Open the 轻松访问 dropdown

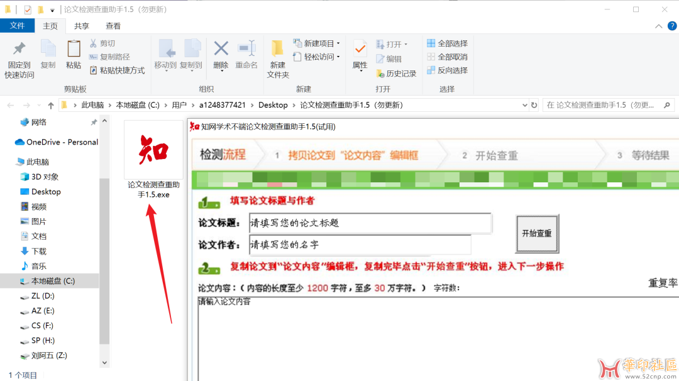pyautogui.click(x=317, y=57)
